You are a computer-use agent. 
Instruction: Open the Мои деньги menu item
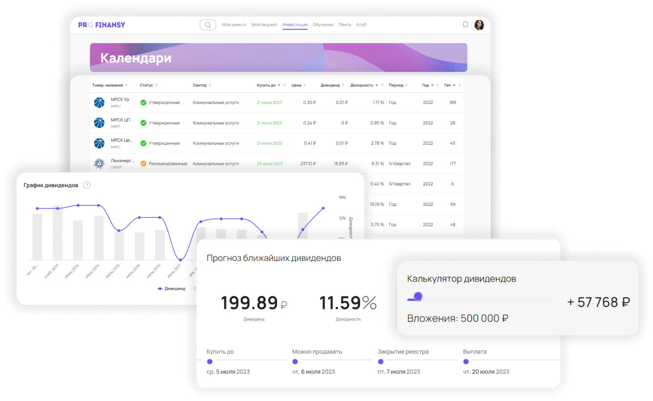pyautogui.click(x=234, y=25)
